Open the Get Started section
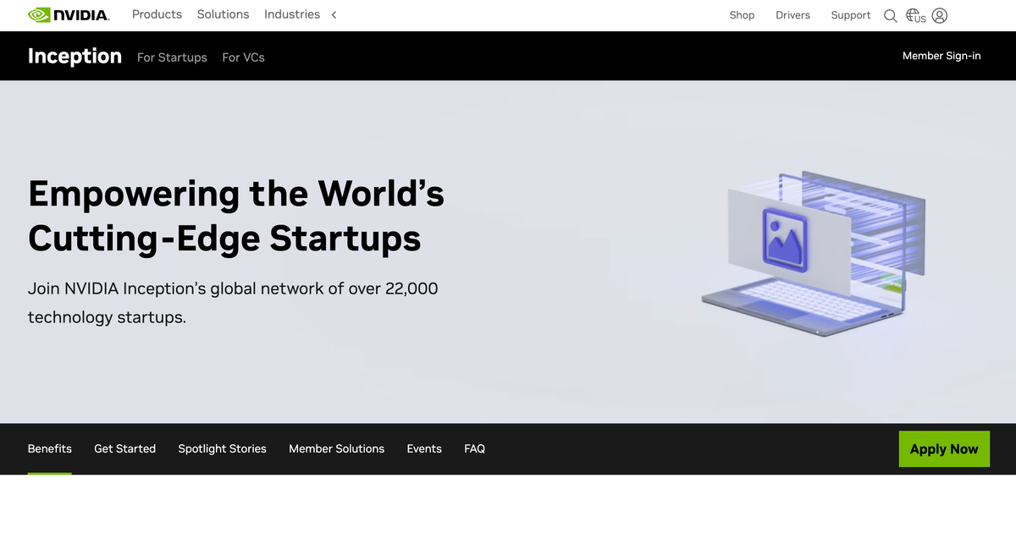1016x533 pixels. click(x=124, y=448)
